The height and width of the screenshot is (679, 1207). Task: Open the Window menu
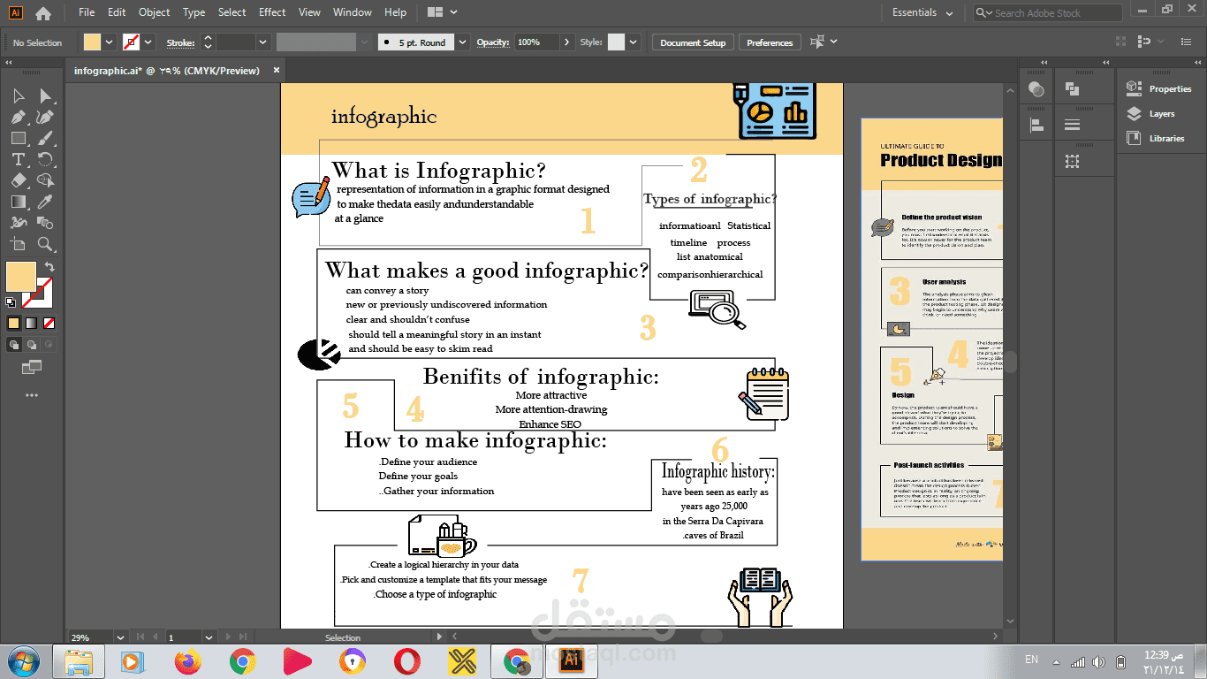click(x=353, y=12)
